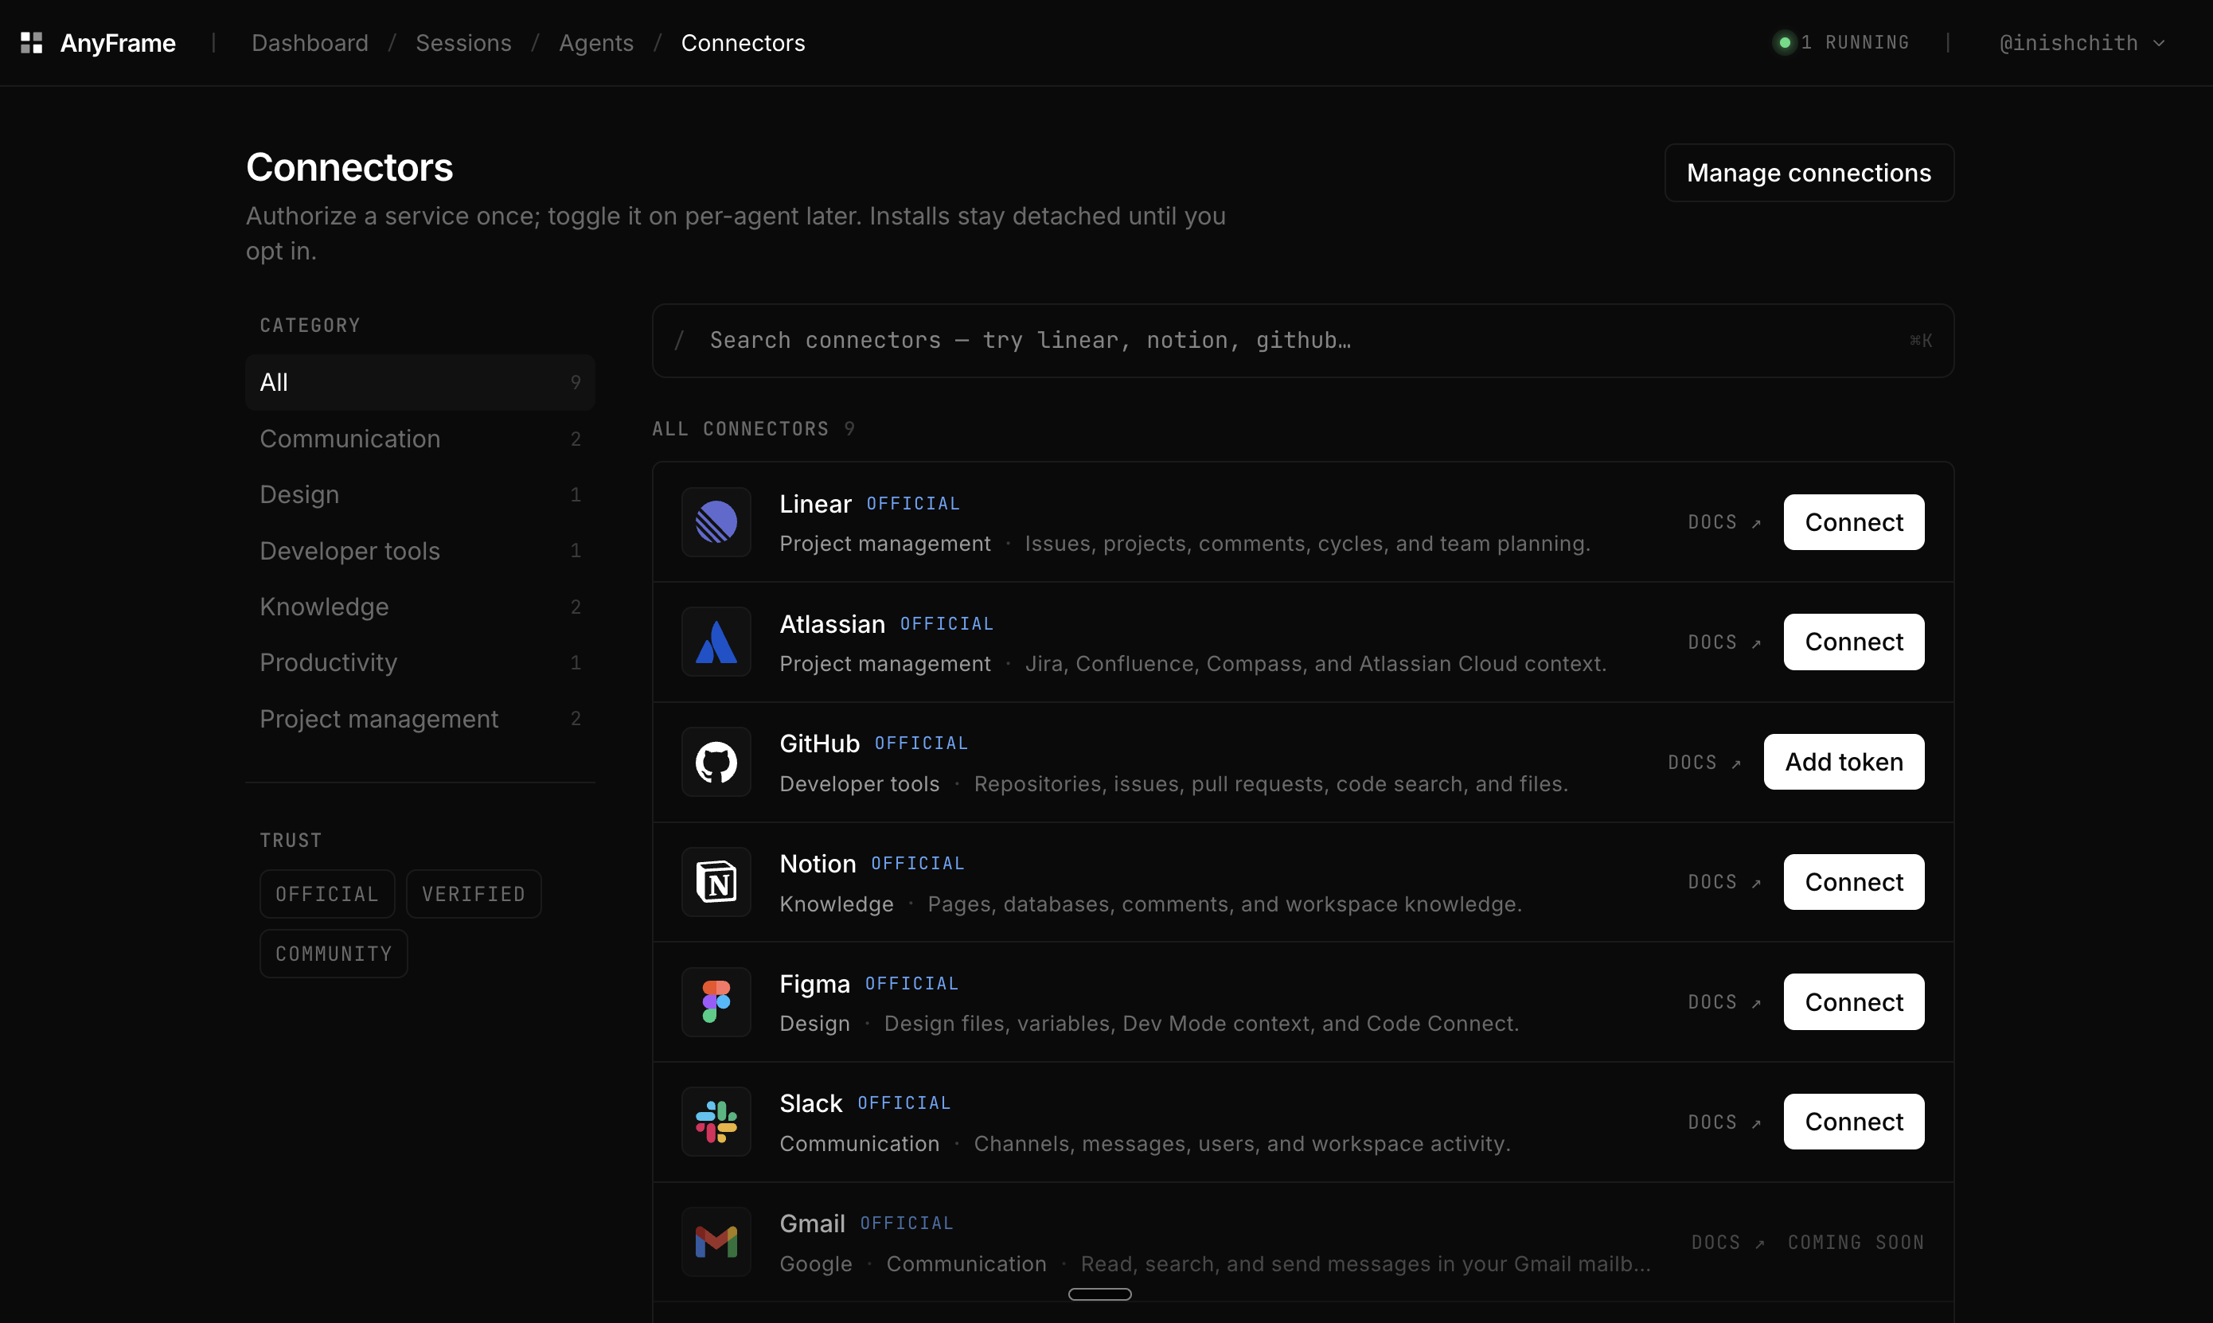Connect the Slack connector
The height and width of the screenshot is (1323, 2213).
pos(1853,1122)
